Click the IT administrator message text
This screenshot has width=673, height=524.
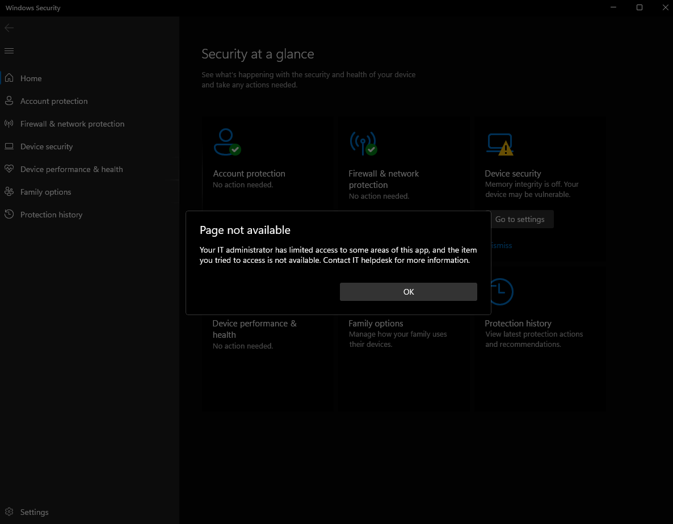click(x=338, y=255)
